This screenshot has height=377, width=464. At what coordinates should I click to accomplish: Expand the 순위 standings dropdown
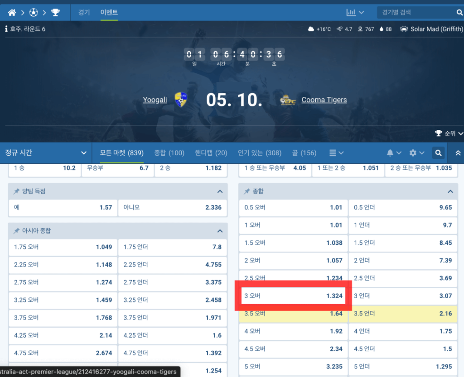(x=449, y=134)
